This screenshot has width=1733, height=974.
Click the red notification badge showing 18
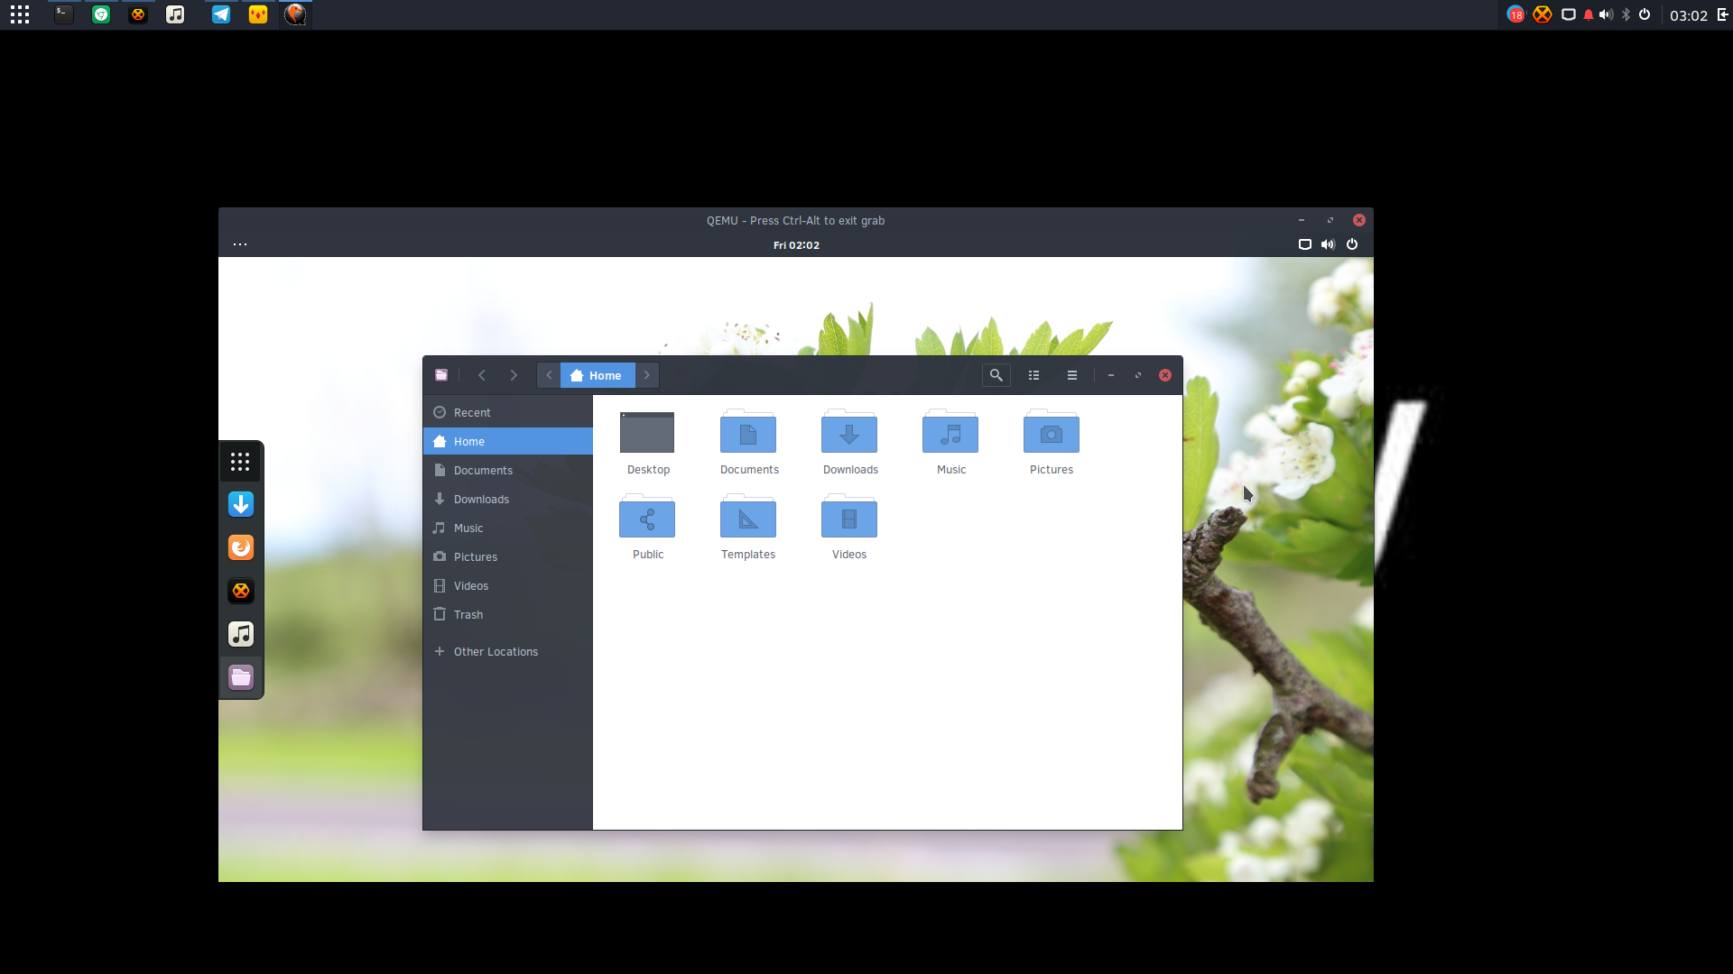[x=1515, y=14]
